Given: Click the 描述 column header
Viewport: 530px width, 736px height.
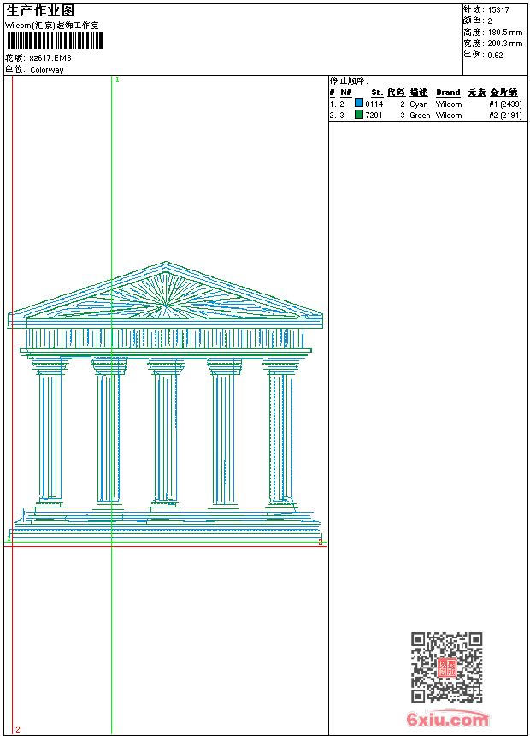Looking at the screenshot, I should click(x=418, y=92).
